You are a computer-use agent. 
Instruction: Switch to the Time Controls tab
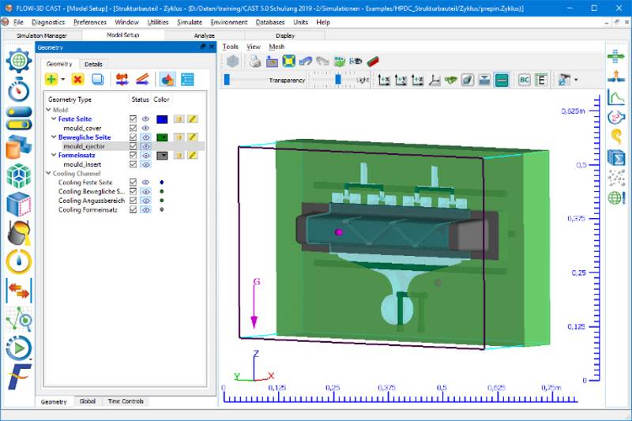click(x=125, y=401)
